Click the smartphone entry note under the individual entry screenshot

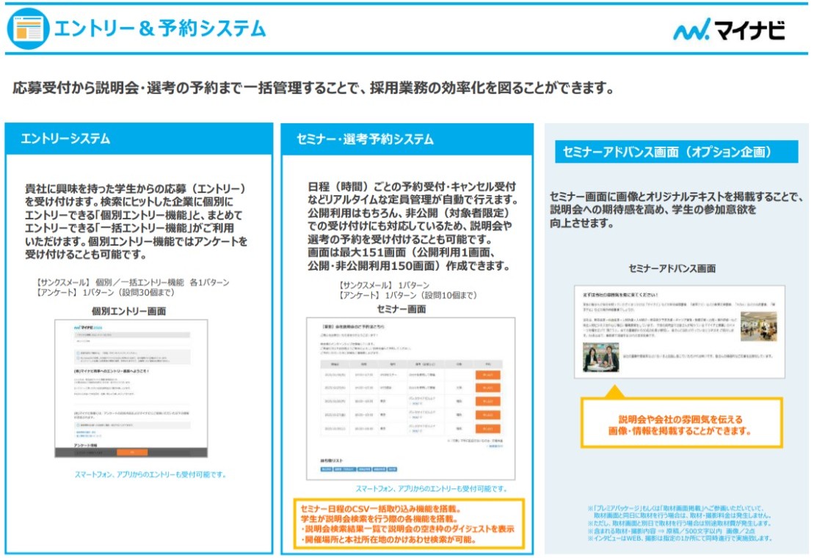(x=150, y=474)
